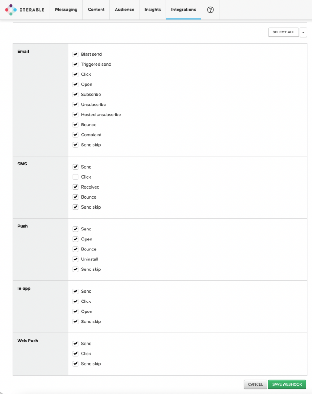Click the Cancel button
This screenshot has width=312, height=394.
pyautogui.click(x=255, y=384)
